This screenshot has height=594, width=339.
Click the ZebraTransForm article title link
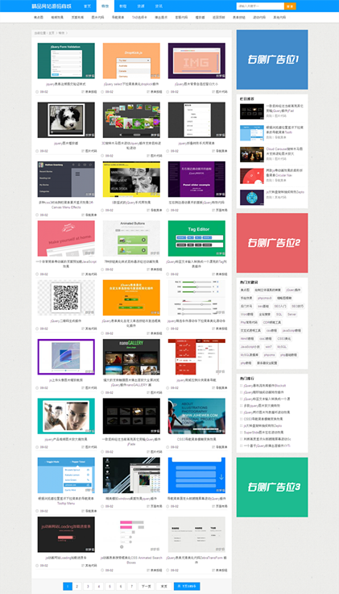[196, 560]
